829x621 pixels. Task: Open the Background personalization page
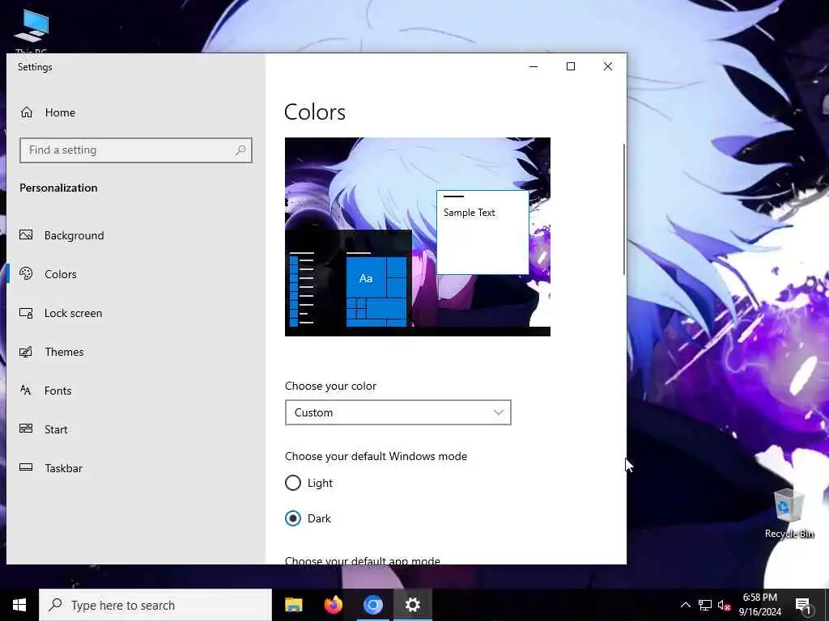click(136, 235)
